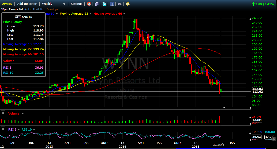Click the 2014 year label on time axis
The width and height of the screenshot is (277, 149).
(x=122, y=147)
